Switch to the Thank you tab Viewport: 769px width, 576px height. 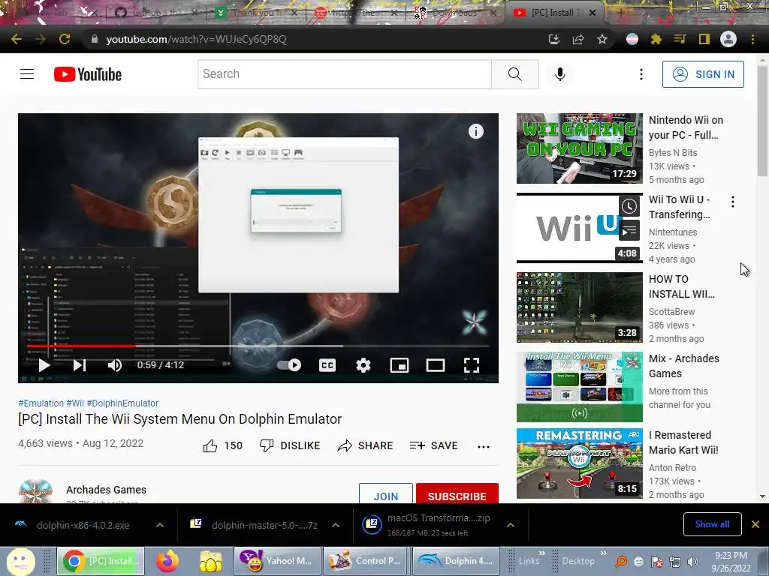point(258,13)
